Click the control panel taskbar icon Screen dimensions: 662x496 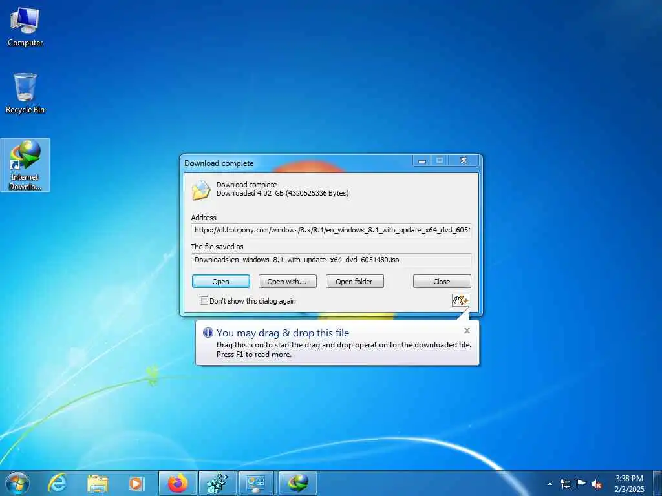(x=257, y=483)
